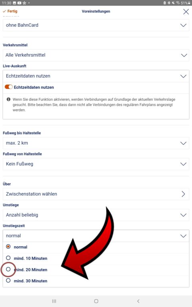Tap the Android back arrow icon
This screenshot has height=307, width=192.
pyautogui.click(x=138, y=301)
